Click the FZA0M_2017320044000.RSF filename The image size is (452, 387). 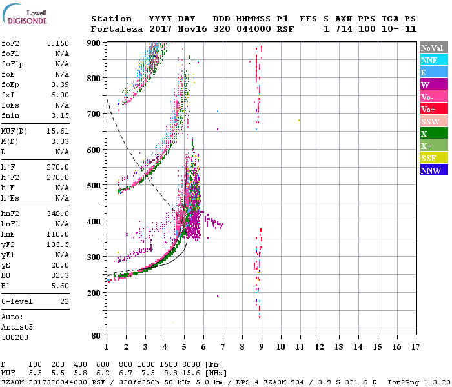[53, 382]
